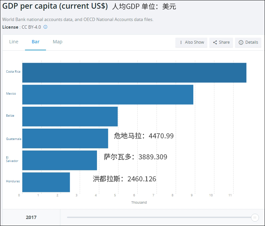Viewport: 265px width, 226px height.
Task: Click the 萨尔瓦多 3889.309 annotation
Action: [136, 157]
